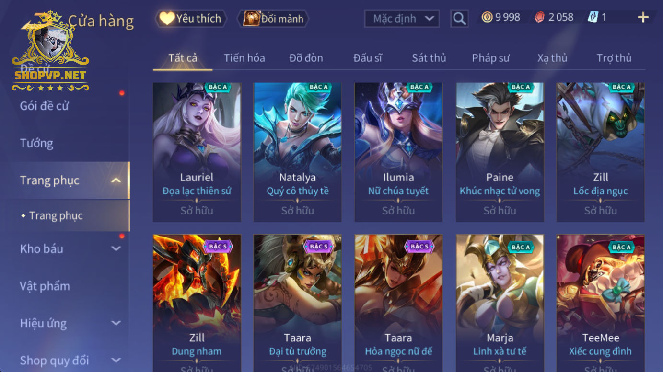The height and width of the screenshot is (372, 663).
Task: Click the shield logo beside Cửa hàng
Action: click(50, 51)
